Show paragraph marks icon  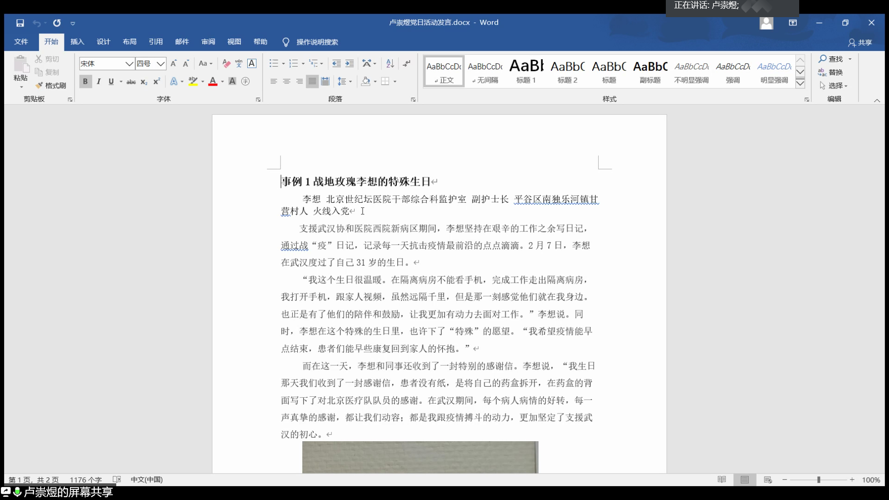pos(407,63)
